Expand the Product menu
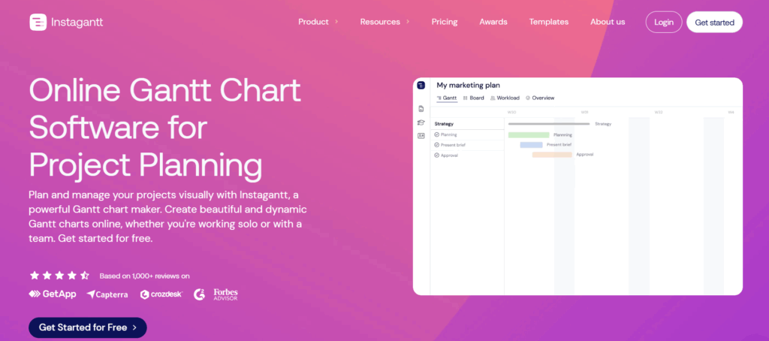Screen dimensions: 769x341 click(318, 22)
